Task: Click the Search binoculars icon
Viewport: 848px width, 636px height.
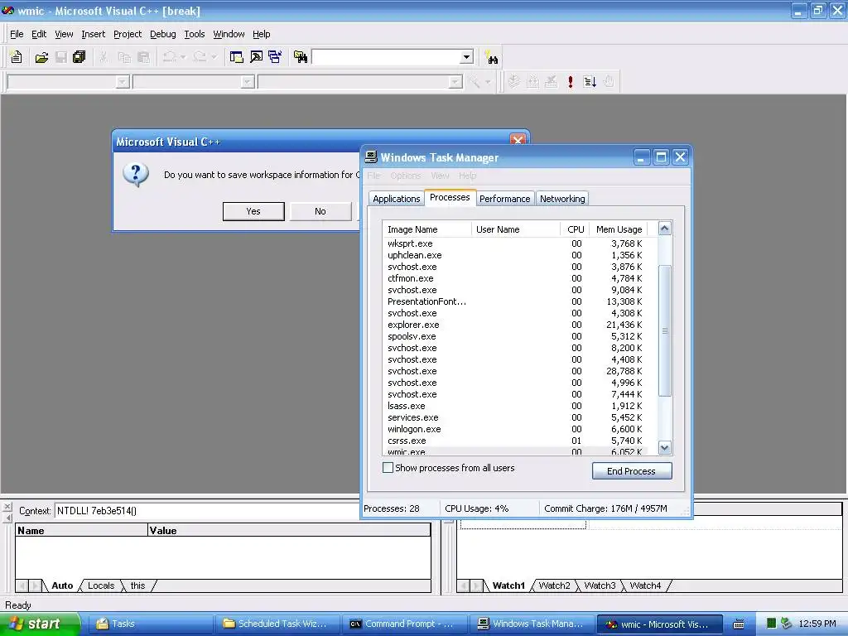Action: click(492, 57)
